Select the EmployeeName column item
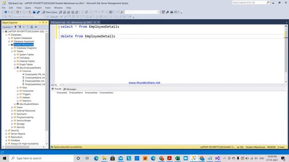Image resolution: width=289 pixels, height=162 pixels. 35,78
